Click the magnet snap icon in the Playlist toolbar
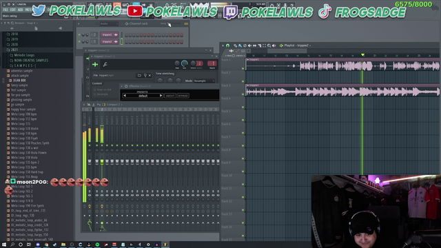441x248 pixels. pyautogui.click(x=227, y=45)
